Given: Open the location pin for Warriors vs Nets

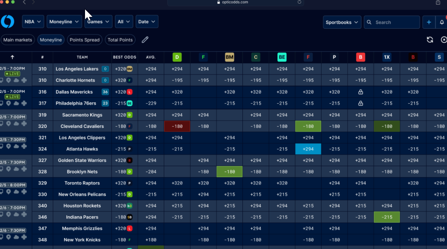Looking at the screenshot, I should [9, 169].
